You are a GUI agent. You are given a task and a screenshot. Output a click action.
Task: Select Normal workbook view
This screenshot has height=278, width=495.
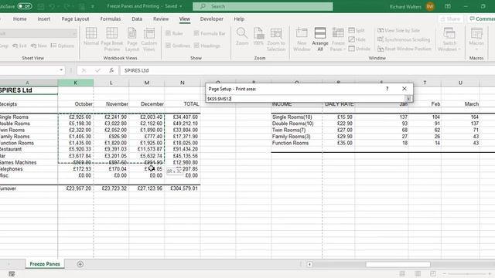[x=91, y=36]
